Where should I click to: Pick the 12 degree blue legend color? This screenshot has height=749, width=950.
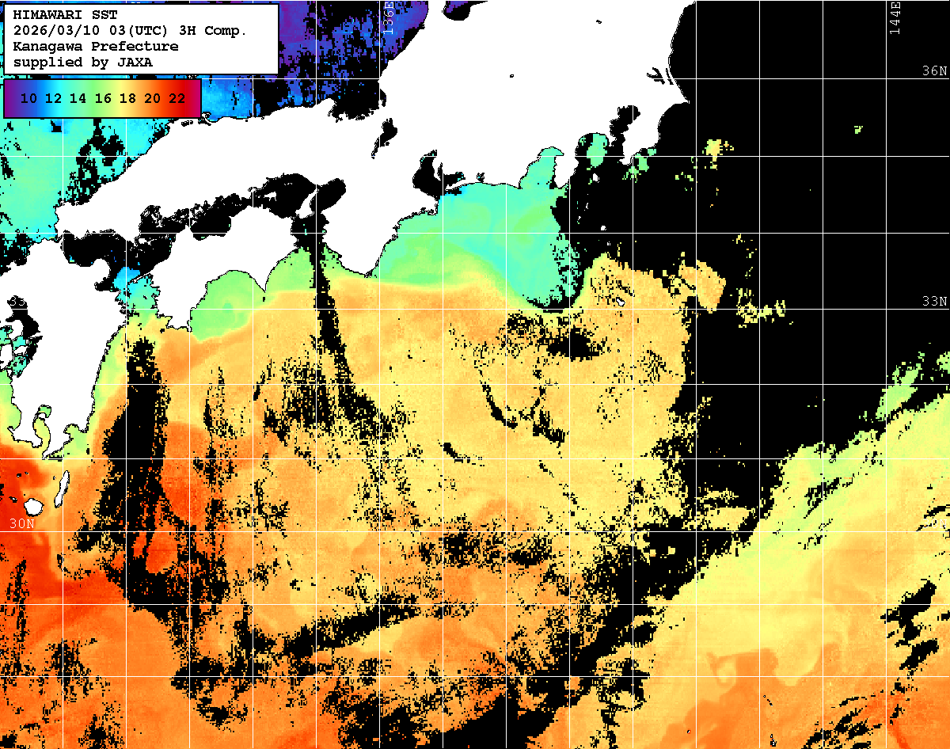point(53,98)
